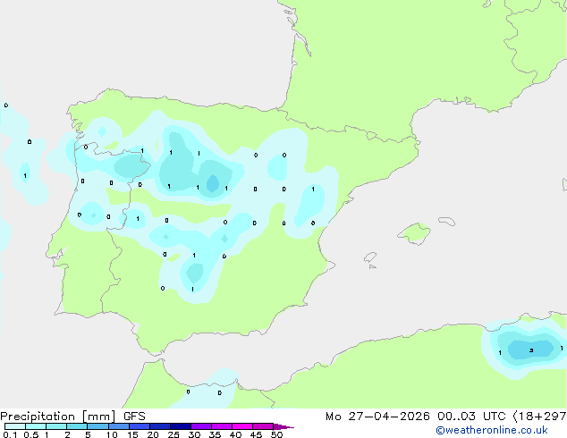This screenshot has width=567, height=438.
Task: Click the legend value '30'
Action: click(x=194, y=434)
